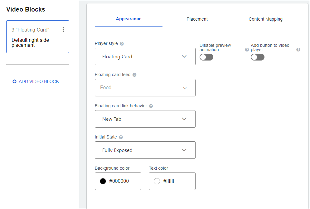
Task: Open the Content Mapping tab
Action: (265, 19)
